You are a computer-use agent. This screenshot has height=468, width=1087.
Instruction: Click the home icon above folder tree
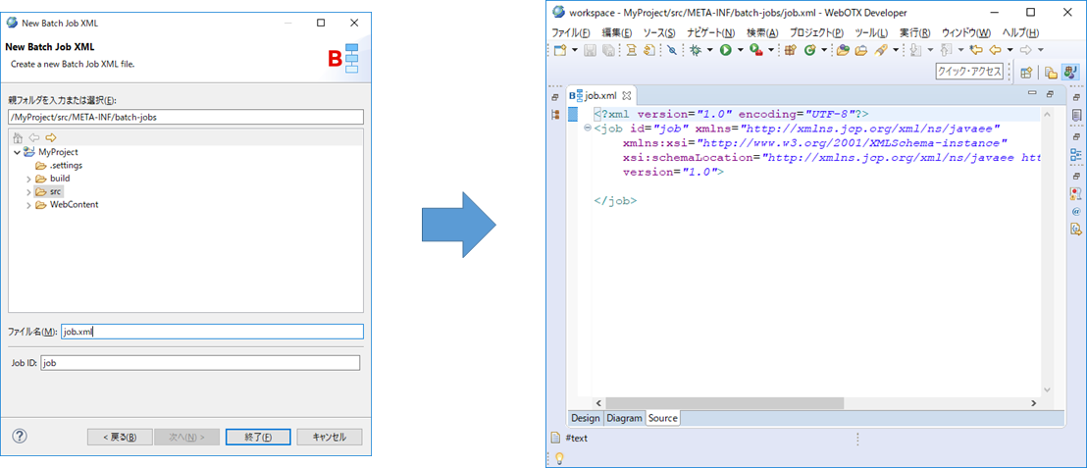(x=17, y=137)
